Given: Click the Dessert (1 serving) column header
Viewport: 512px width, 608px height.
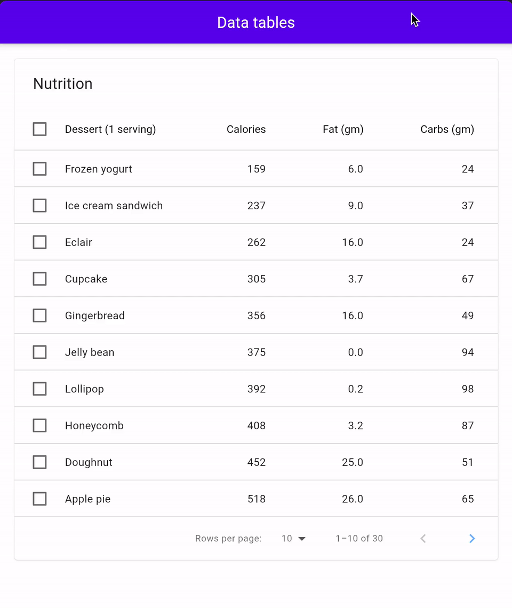Looking at the screenshot, I should coord(110,129).
